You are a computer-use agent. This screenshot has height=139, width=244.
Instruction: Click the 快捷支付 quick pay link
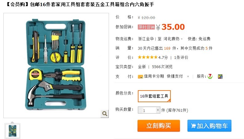(x=175, y=76)
